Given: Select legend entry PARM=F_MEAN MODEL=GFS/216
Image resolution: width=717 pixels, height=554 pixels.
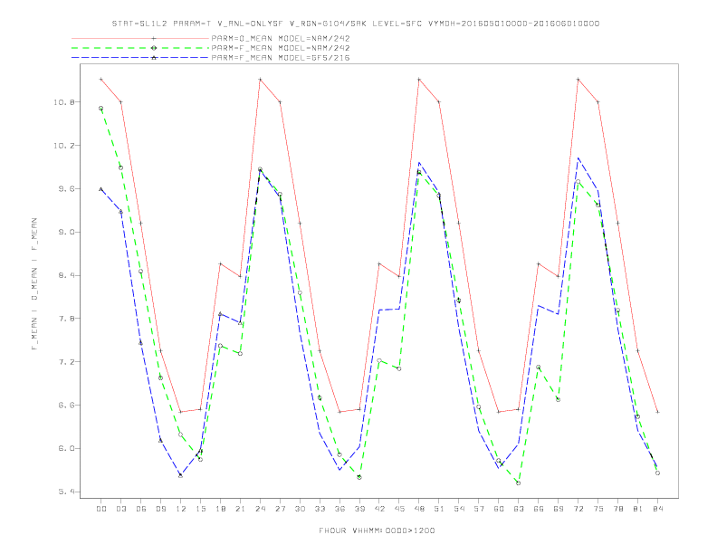Looking at the screenshot, I should click(281, 58).
